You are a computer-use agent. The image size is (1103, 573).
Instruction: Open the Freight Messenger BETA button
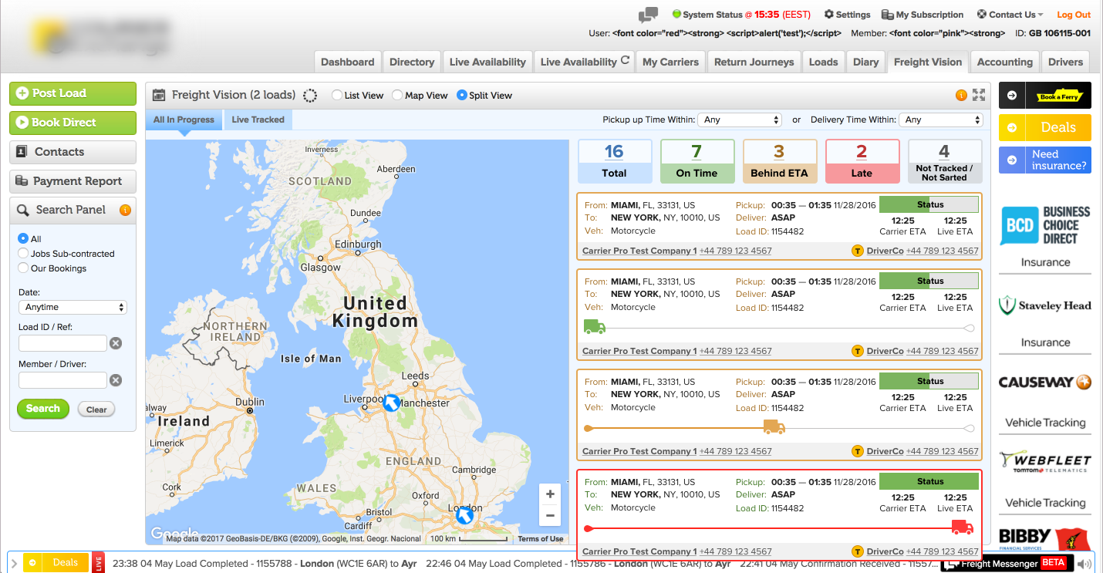pyautogui.click(x=1006, y=563)
